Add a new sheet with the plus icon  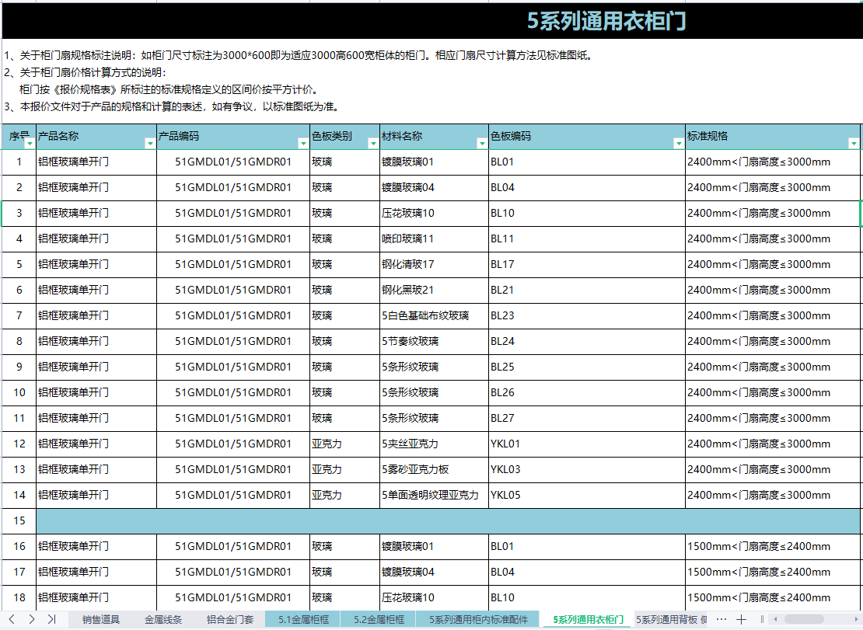(x=742, y=619)
